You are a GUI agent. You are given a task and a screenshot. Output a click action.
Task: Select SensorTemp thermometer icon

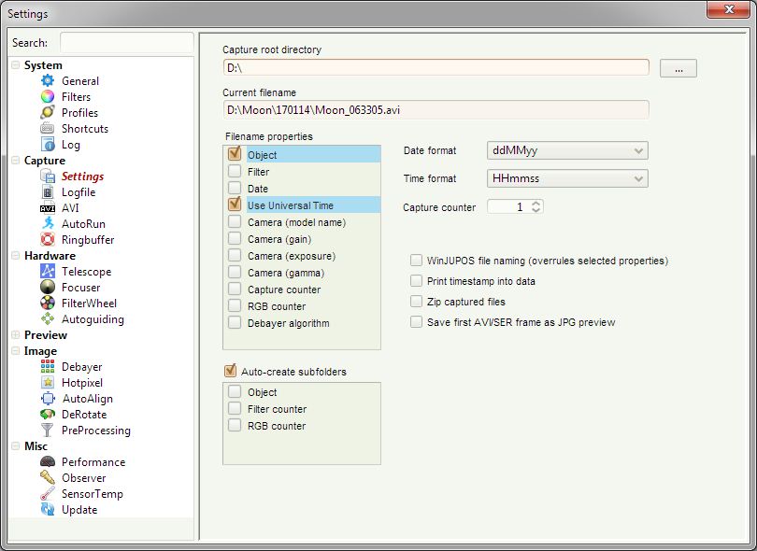48,494
